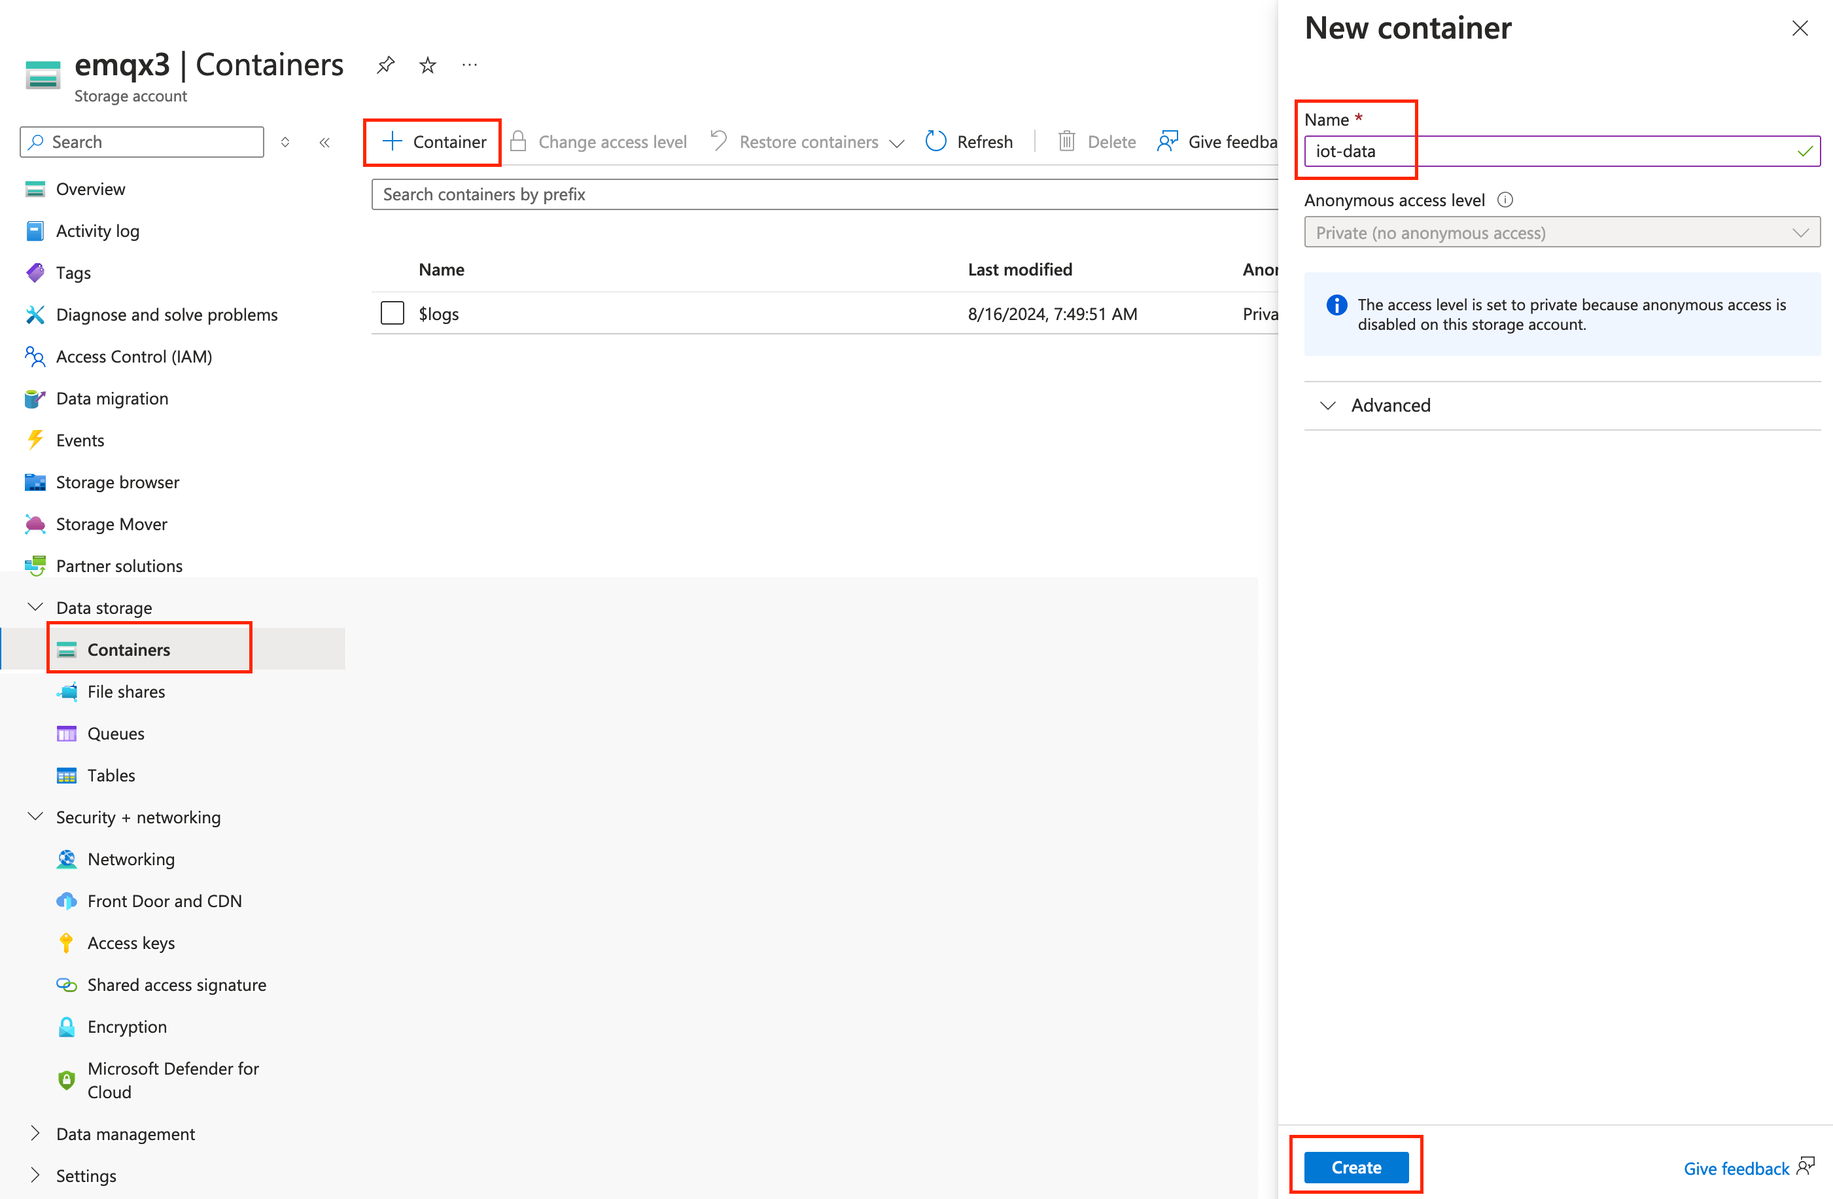1833x1199 pixels.
Task: Open Access keys settings
Action: pos(131,942)
